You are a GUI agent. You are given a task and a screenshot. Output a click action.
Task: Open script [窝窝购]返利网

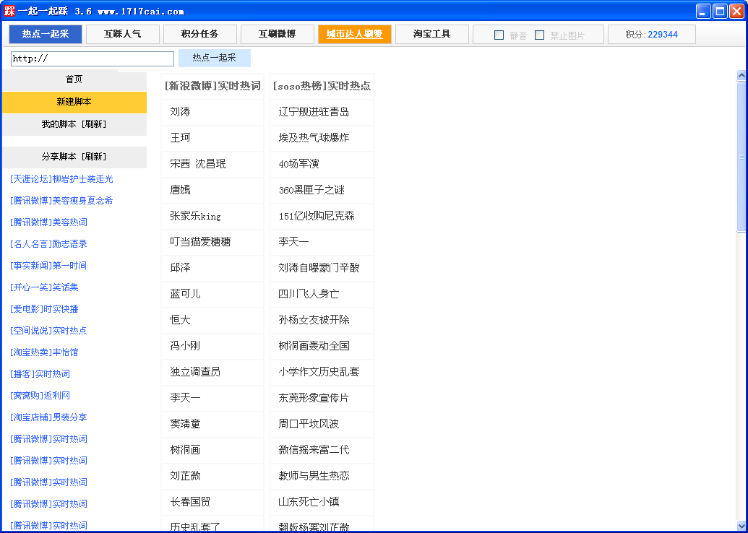40,396
